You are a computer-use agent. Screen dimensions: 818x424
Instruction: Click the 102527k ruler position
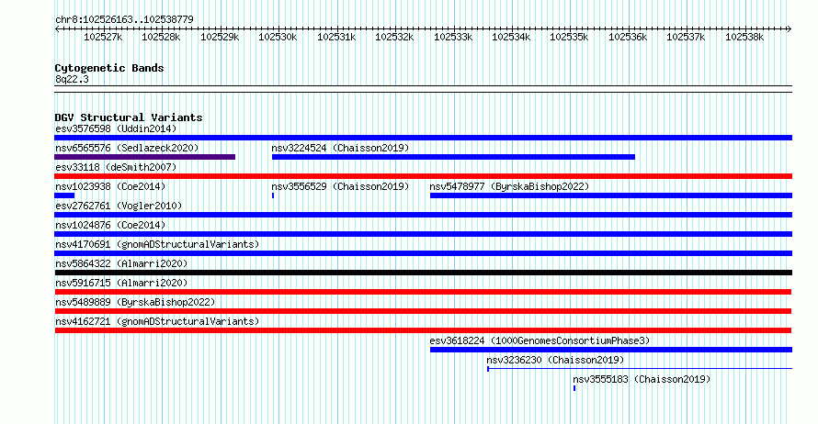tap(103, 37)
